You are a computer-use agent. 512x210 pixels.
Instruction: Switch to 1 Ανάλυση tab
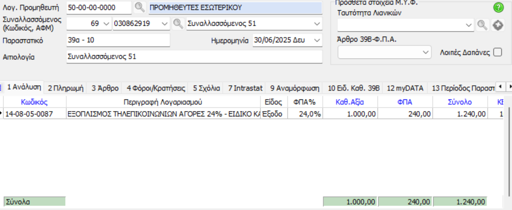tap(24, 87)
